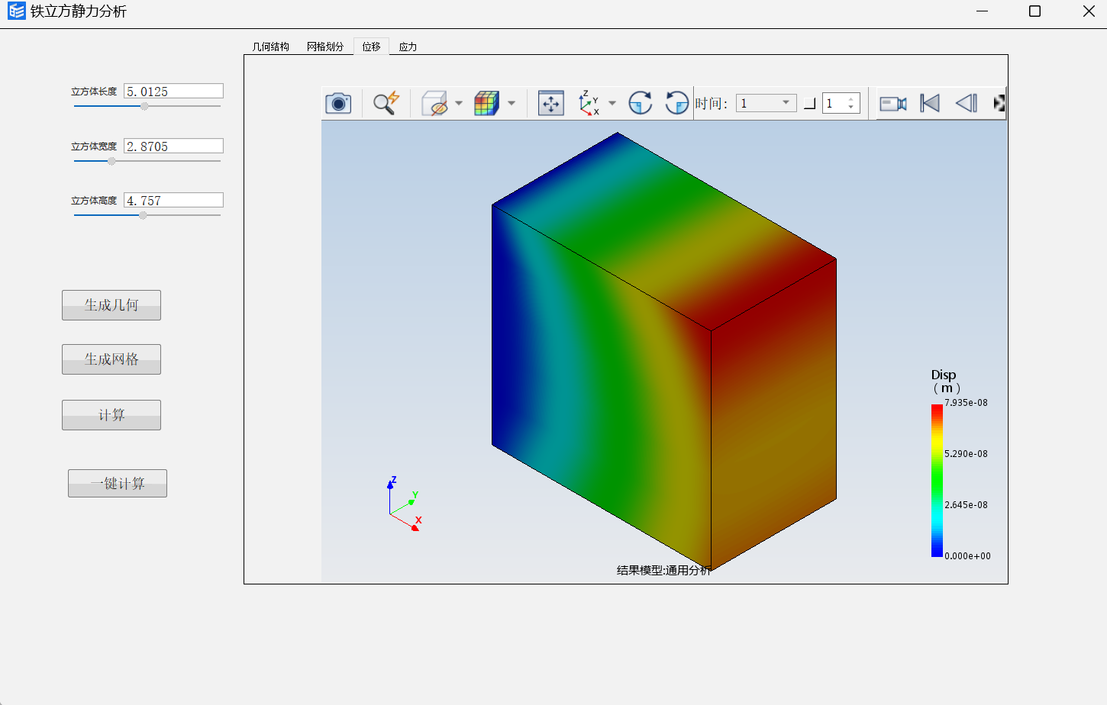Open the 应力 tab
This screenshot has height=705, width=1107.
[408, 47]
